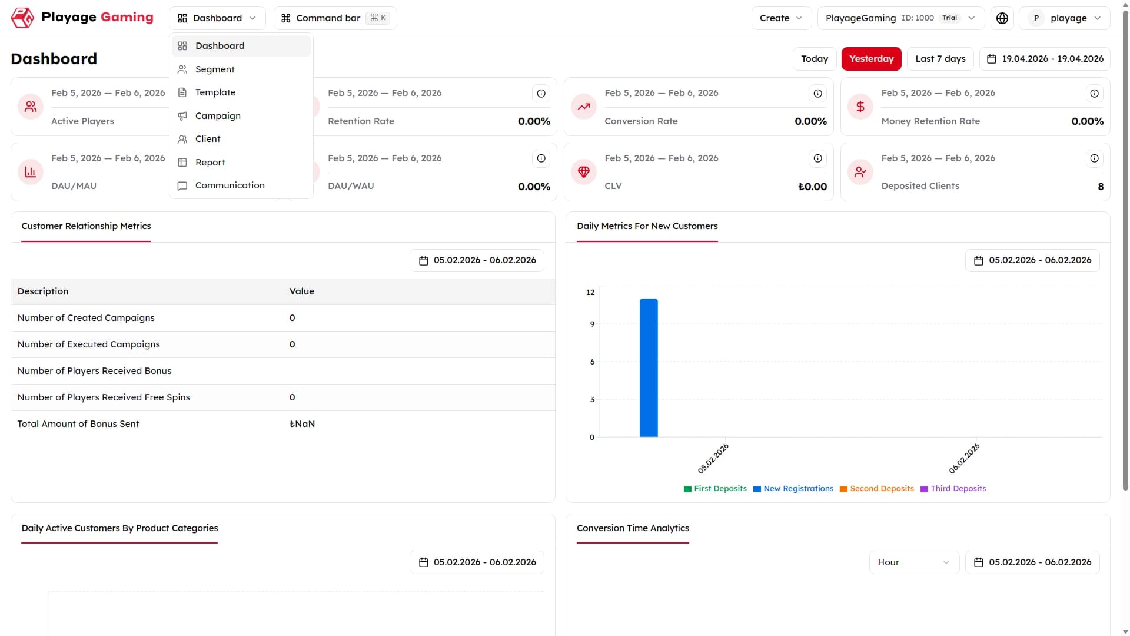Expand the Create dropdown

coord(782,18)
